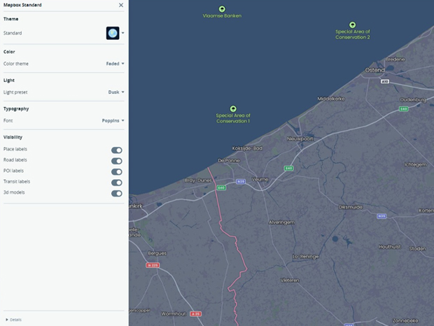The height and width of the screenshot is (326, 434).
Task: Click the red A 25 shield near Wormhout
Action: click(196, 314)
